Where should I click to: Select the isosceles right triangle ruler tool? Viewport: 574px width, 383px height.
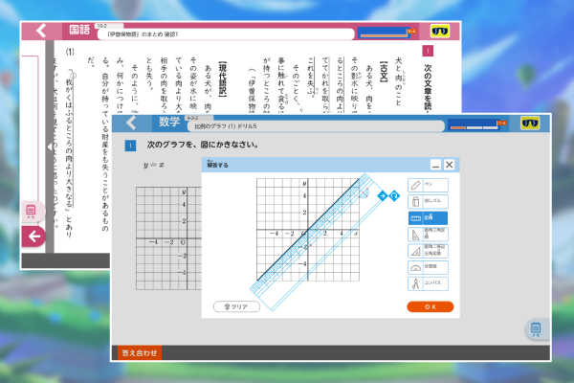pyautogui.click(x=428, y=251)
